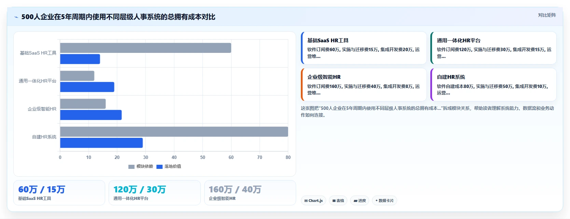Open the 基础SaaS HR工具 info card
This screenshot has height=219, width=570.
[364, 48]
